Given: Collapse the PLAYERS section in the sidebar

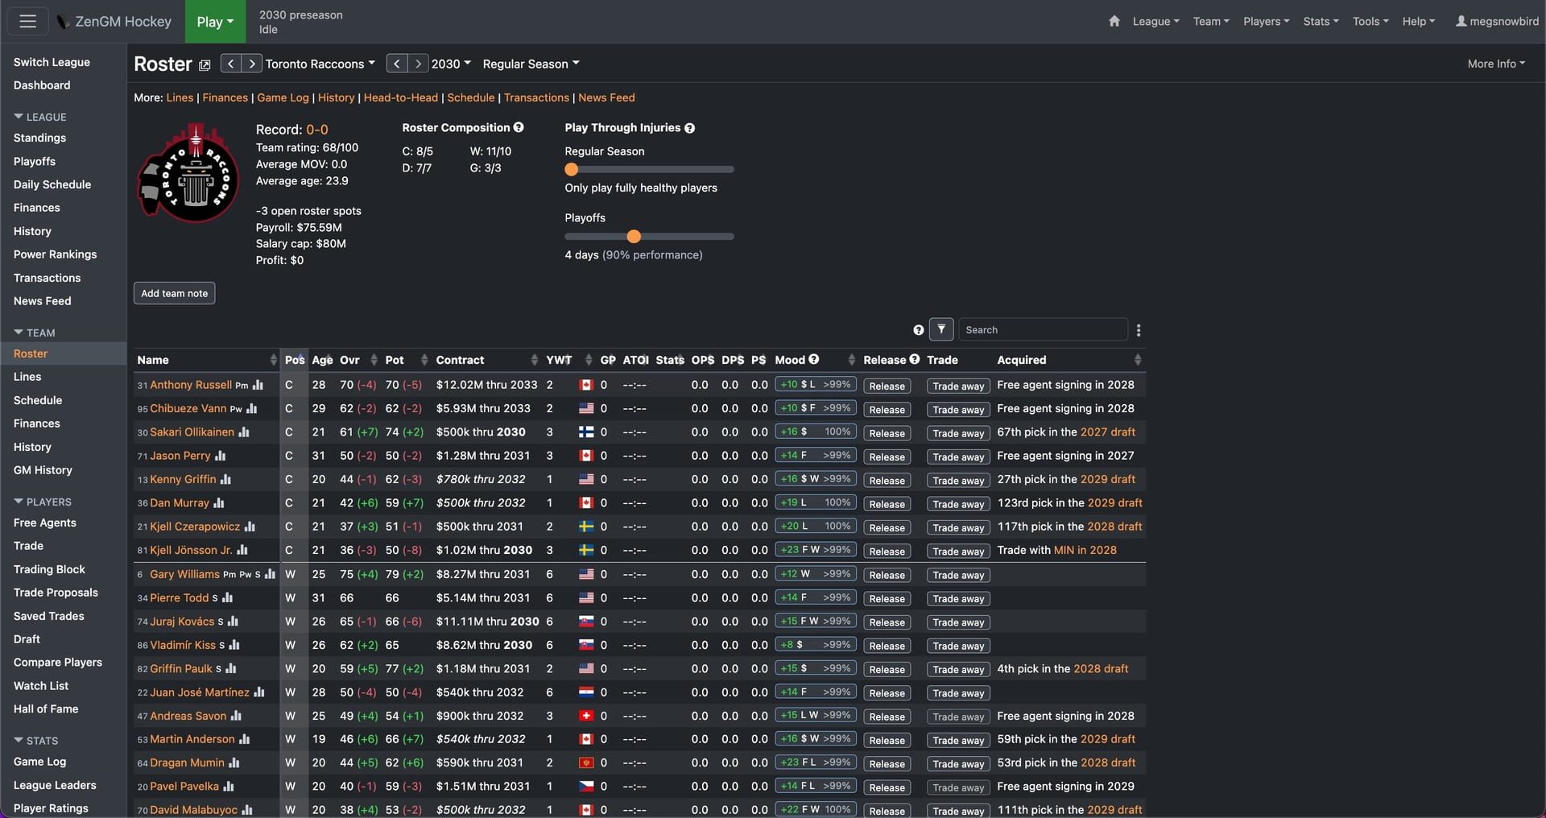Looking at the screenshot, I should click(x=44, y=502).
